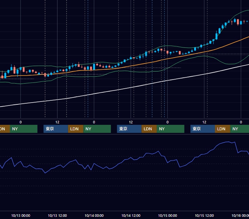The height and width of the screenshot is (219, 249).
Task: Click the 10/15 00:00 date label
Action: pos(168,215)
